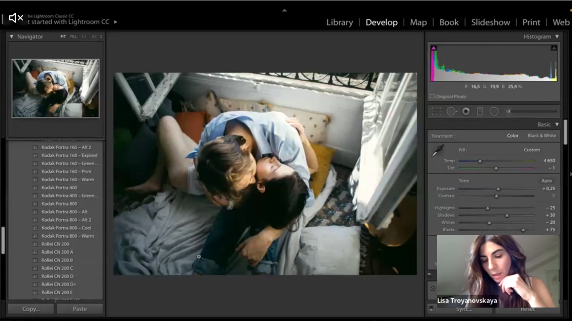572x321 pixels.
Task: Enable the Original Photo checkbox
Action: click(x=432, y=97)
